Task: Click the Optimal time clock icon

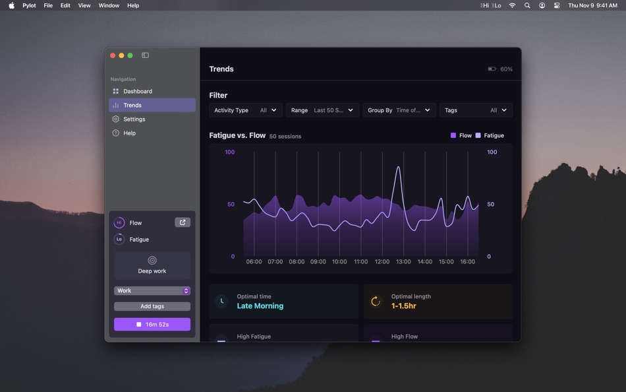Action: (221, 301)
